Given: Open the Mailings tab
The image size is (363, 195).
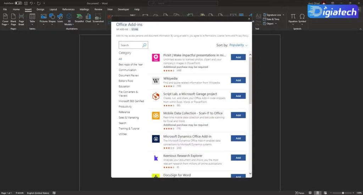Looking at the screenshot, I should tap(84, 10).
